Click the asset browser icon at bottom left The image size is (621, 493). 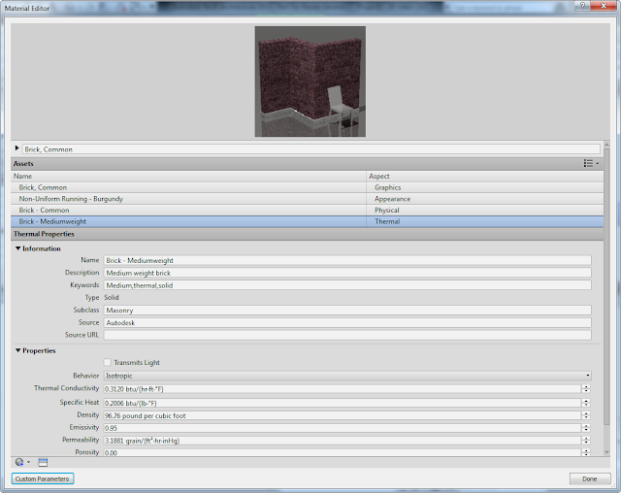point(19,462)
